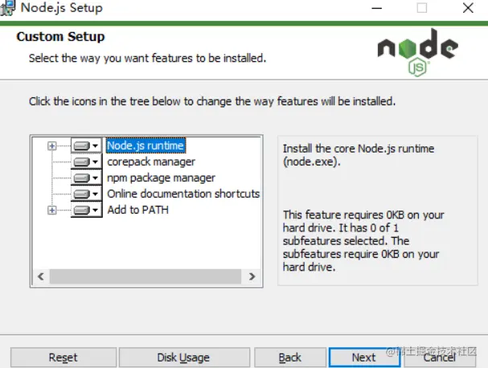
Task: Click the Custom Setup heading
Action: [x=60, y=37]
